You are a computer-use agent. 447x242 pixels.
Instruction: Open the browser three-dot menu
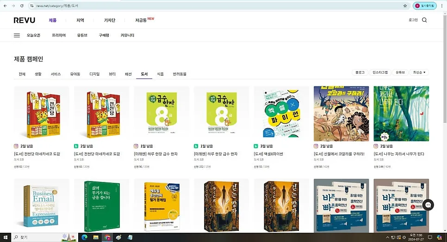coord(441,6)
